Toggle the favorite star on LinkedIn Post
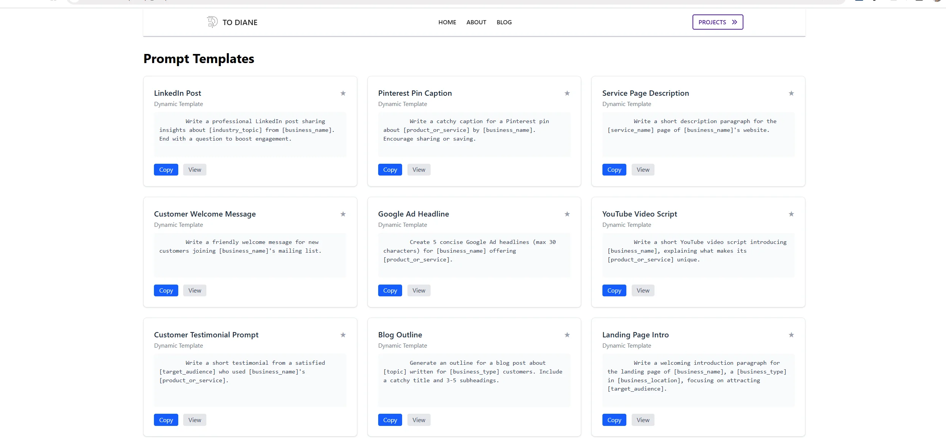 (342, 93)
